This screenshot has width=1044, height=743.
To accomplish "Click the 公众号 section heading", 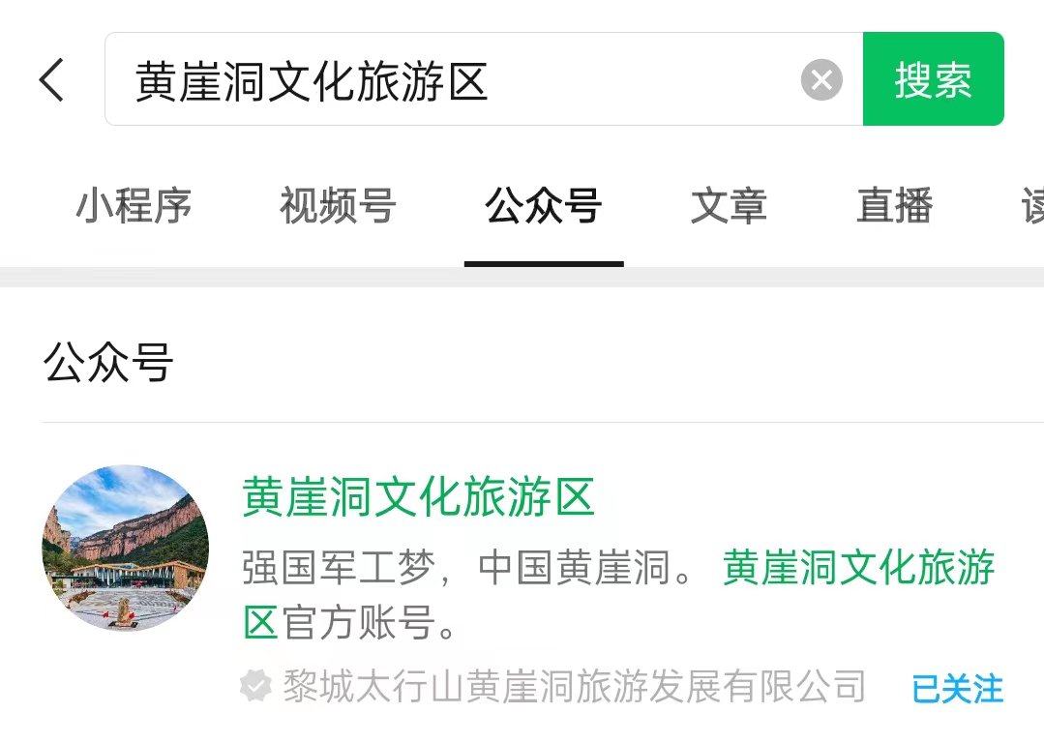I will 107,363.
